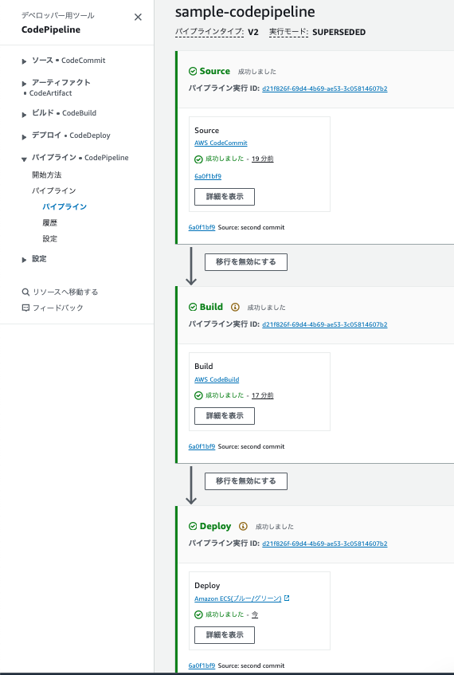
Task: Open the AWS CodeCommit provider link
Action: coord(221,143)
